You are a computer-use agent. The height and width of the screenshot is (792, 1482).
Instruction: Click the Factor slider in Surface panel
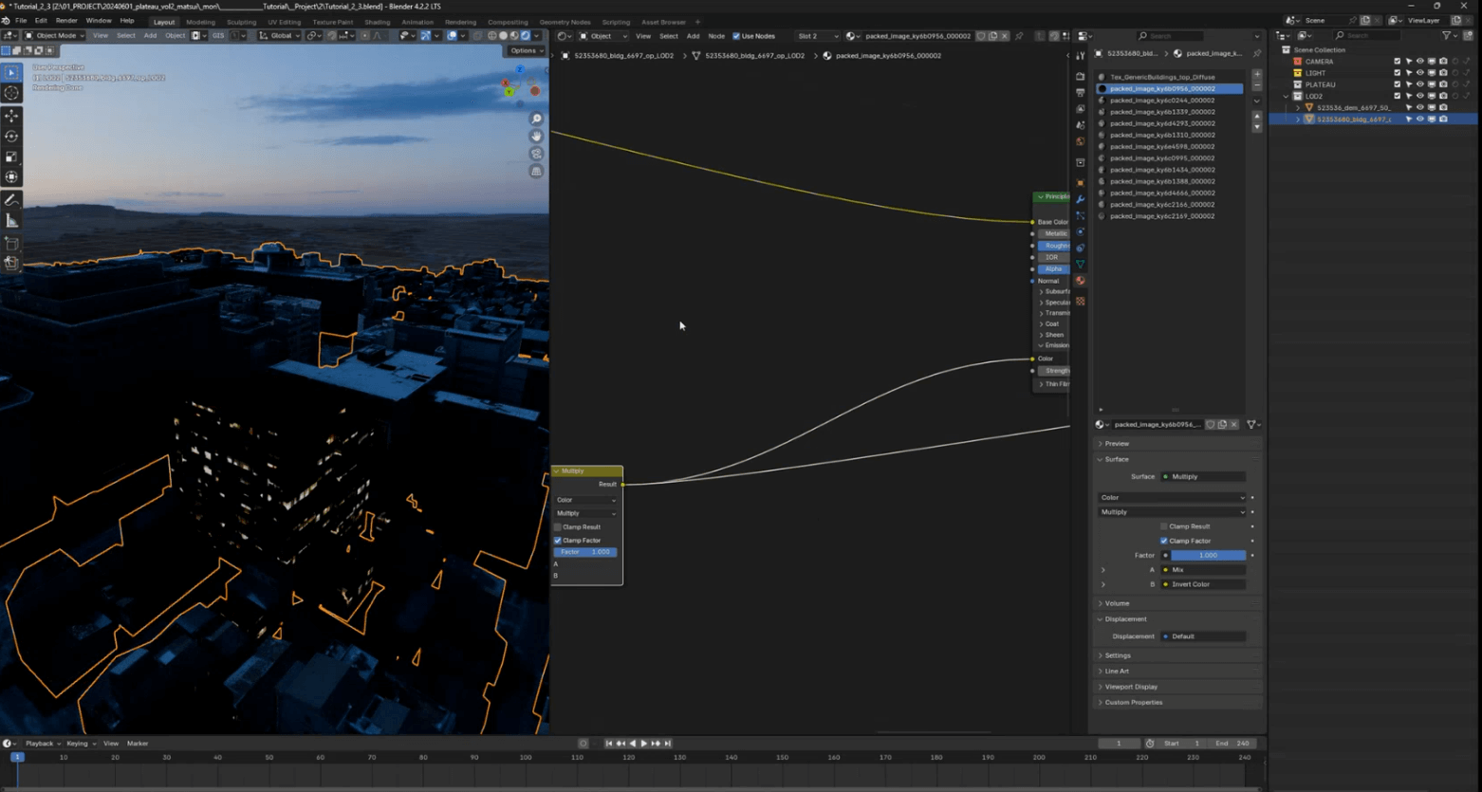1208,556
